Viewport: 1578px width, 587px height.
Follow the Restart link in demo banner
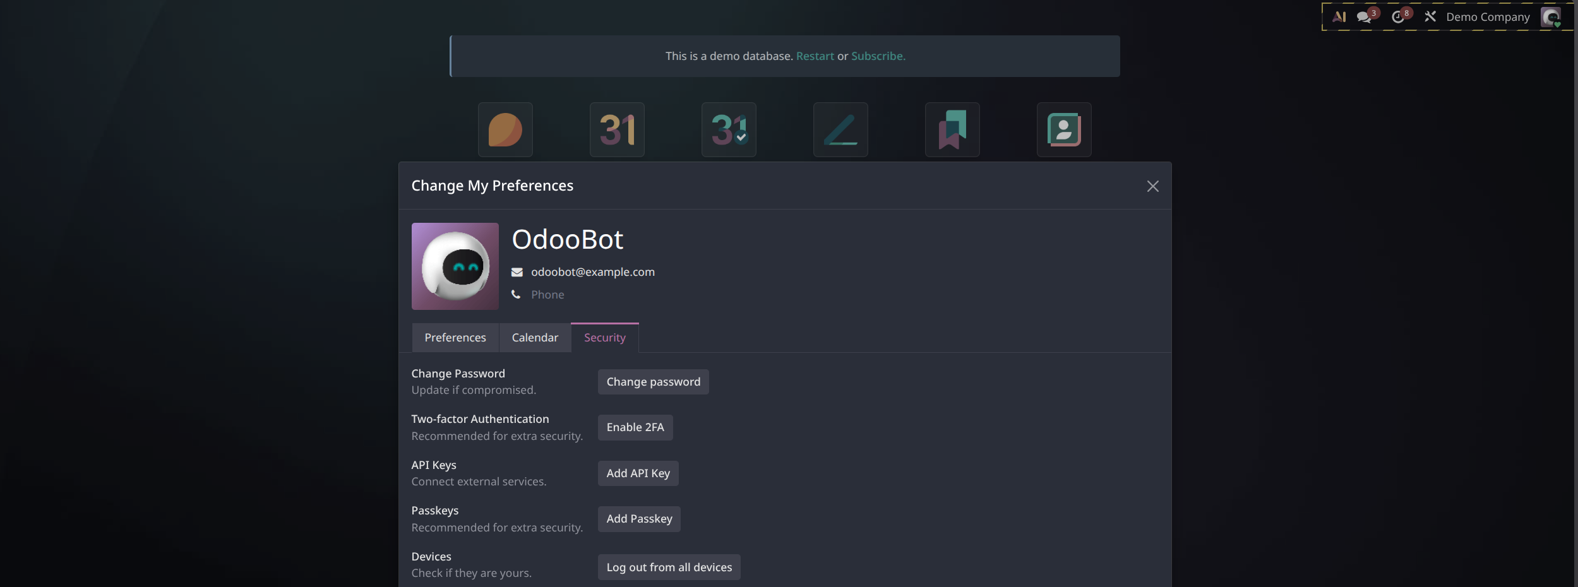coord(815,56)
